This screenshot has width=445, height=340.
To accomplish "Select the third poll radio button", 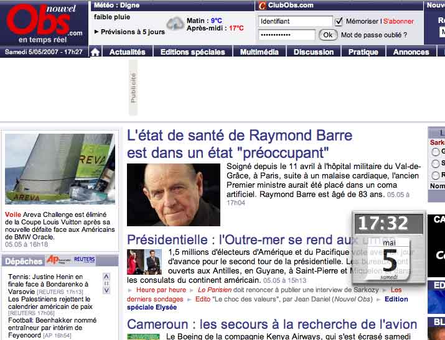I will tap(435, 175).
